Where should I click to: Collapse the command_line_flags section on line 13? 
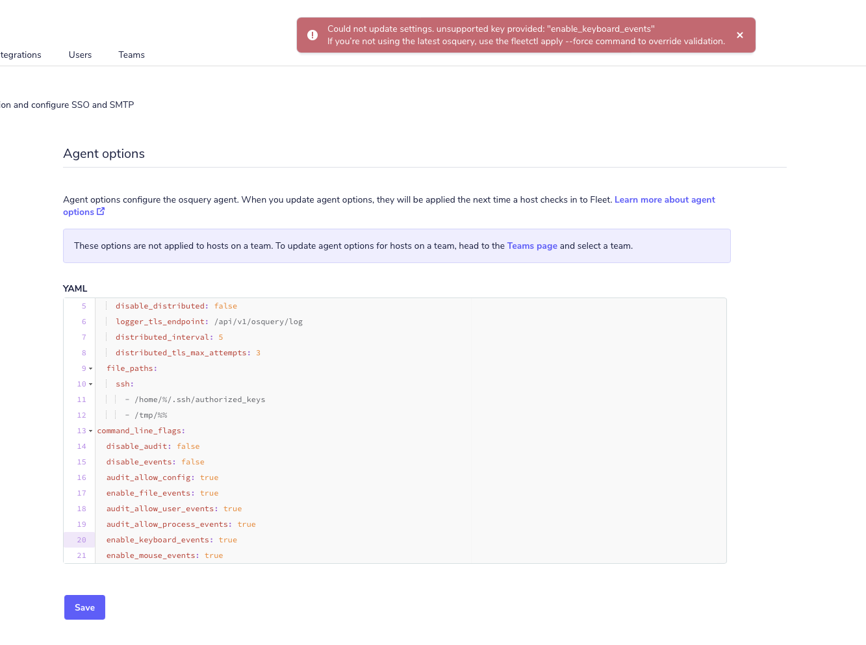pos(90,431)
